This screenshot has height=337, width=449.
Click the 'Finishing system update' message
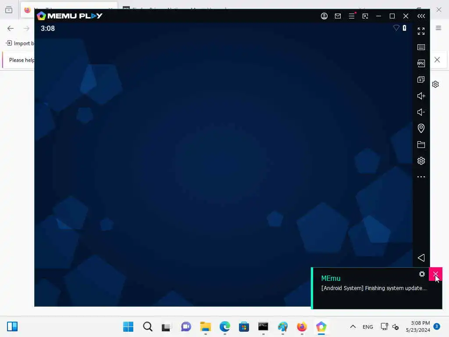(374, 288)
